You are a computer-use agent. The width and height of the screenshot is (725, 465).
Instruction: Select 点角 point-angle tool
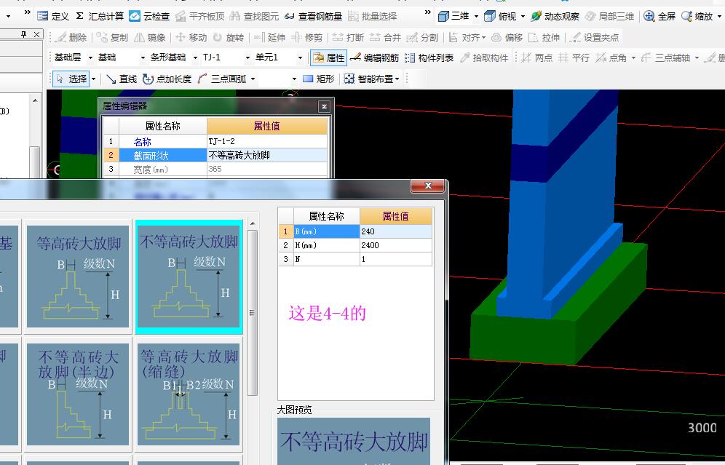(x=611, y=57)
